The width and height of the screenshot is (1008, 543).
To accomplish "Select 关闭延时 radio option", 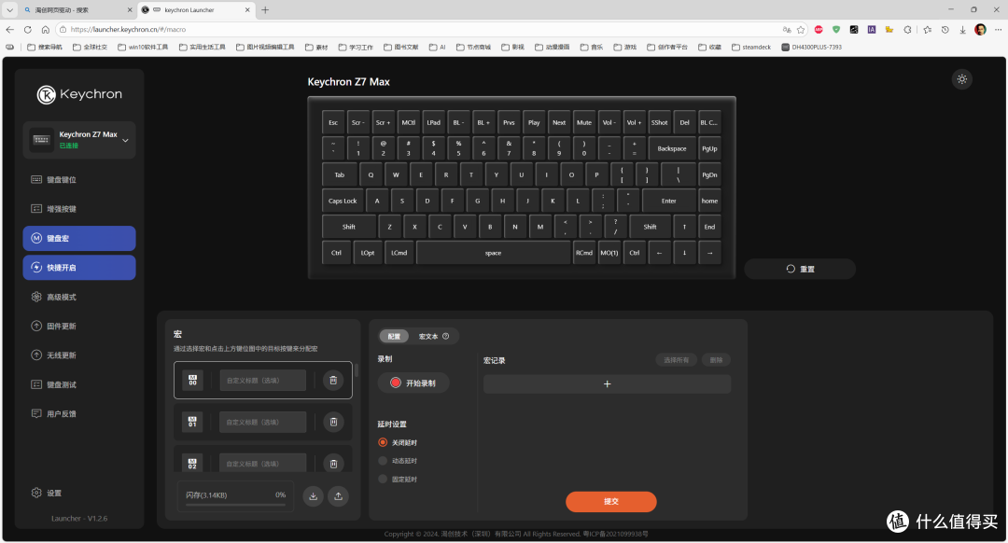I will point(383,443).
